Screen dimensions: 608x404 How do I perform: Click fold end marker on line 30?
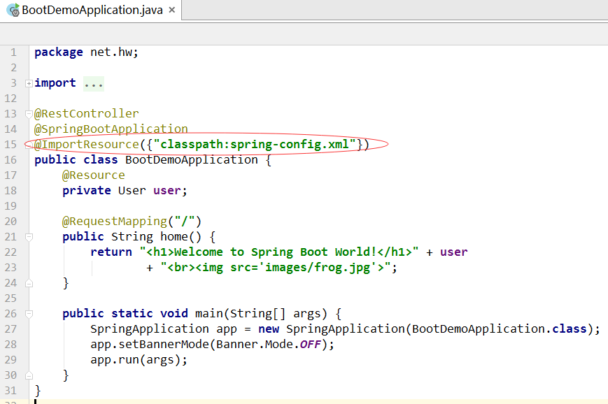29,376
